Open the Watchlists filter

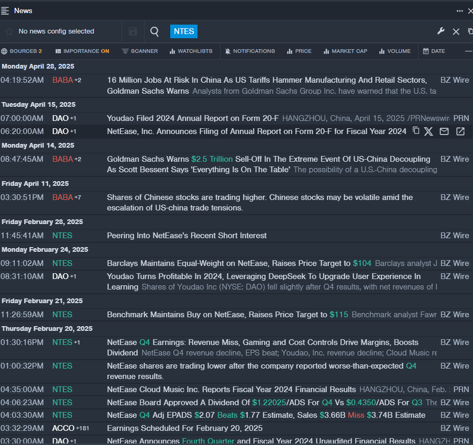[191, 51]
